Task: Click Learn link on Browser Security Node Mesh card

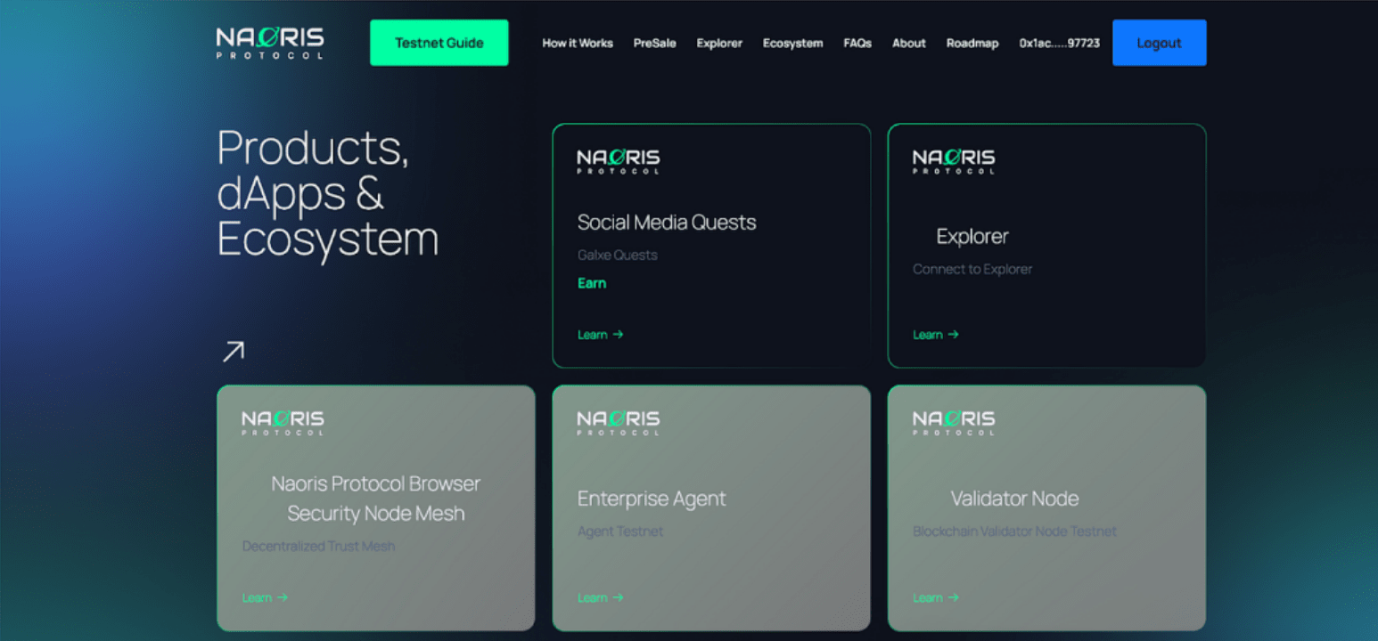Action: click(x=265, y=597)
